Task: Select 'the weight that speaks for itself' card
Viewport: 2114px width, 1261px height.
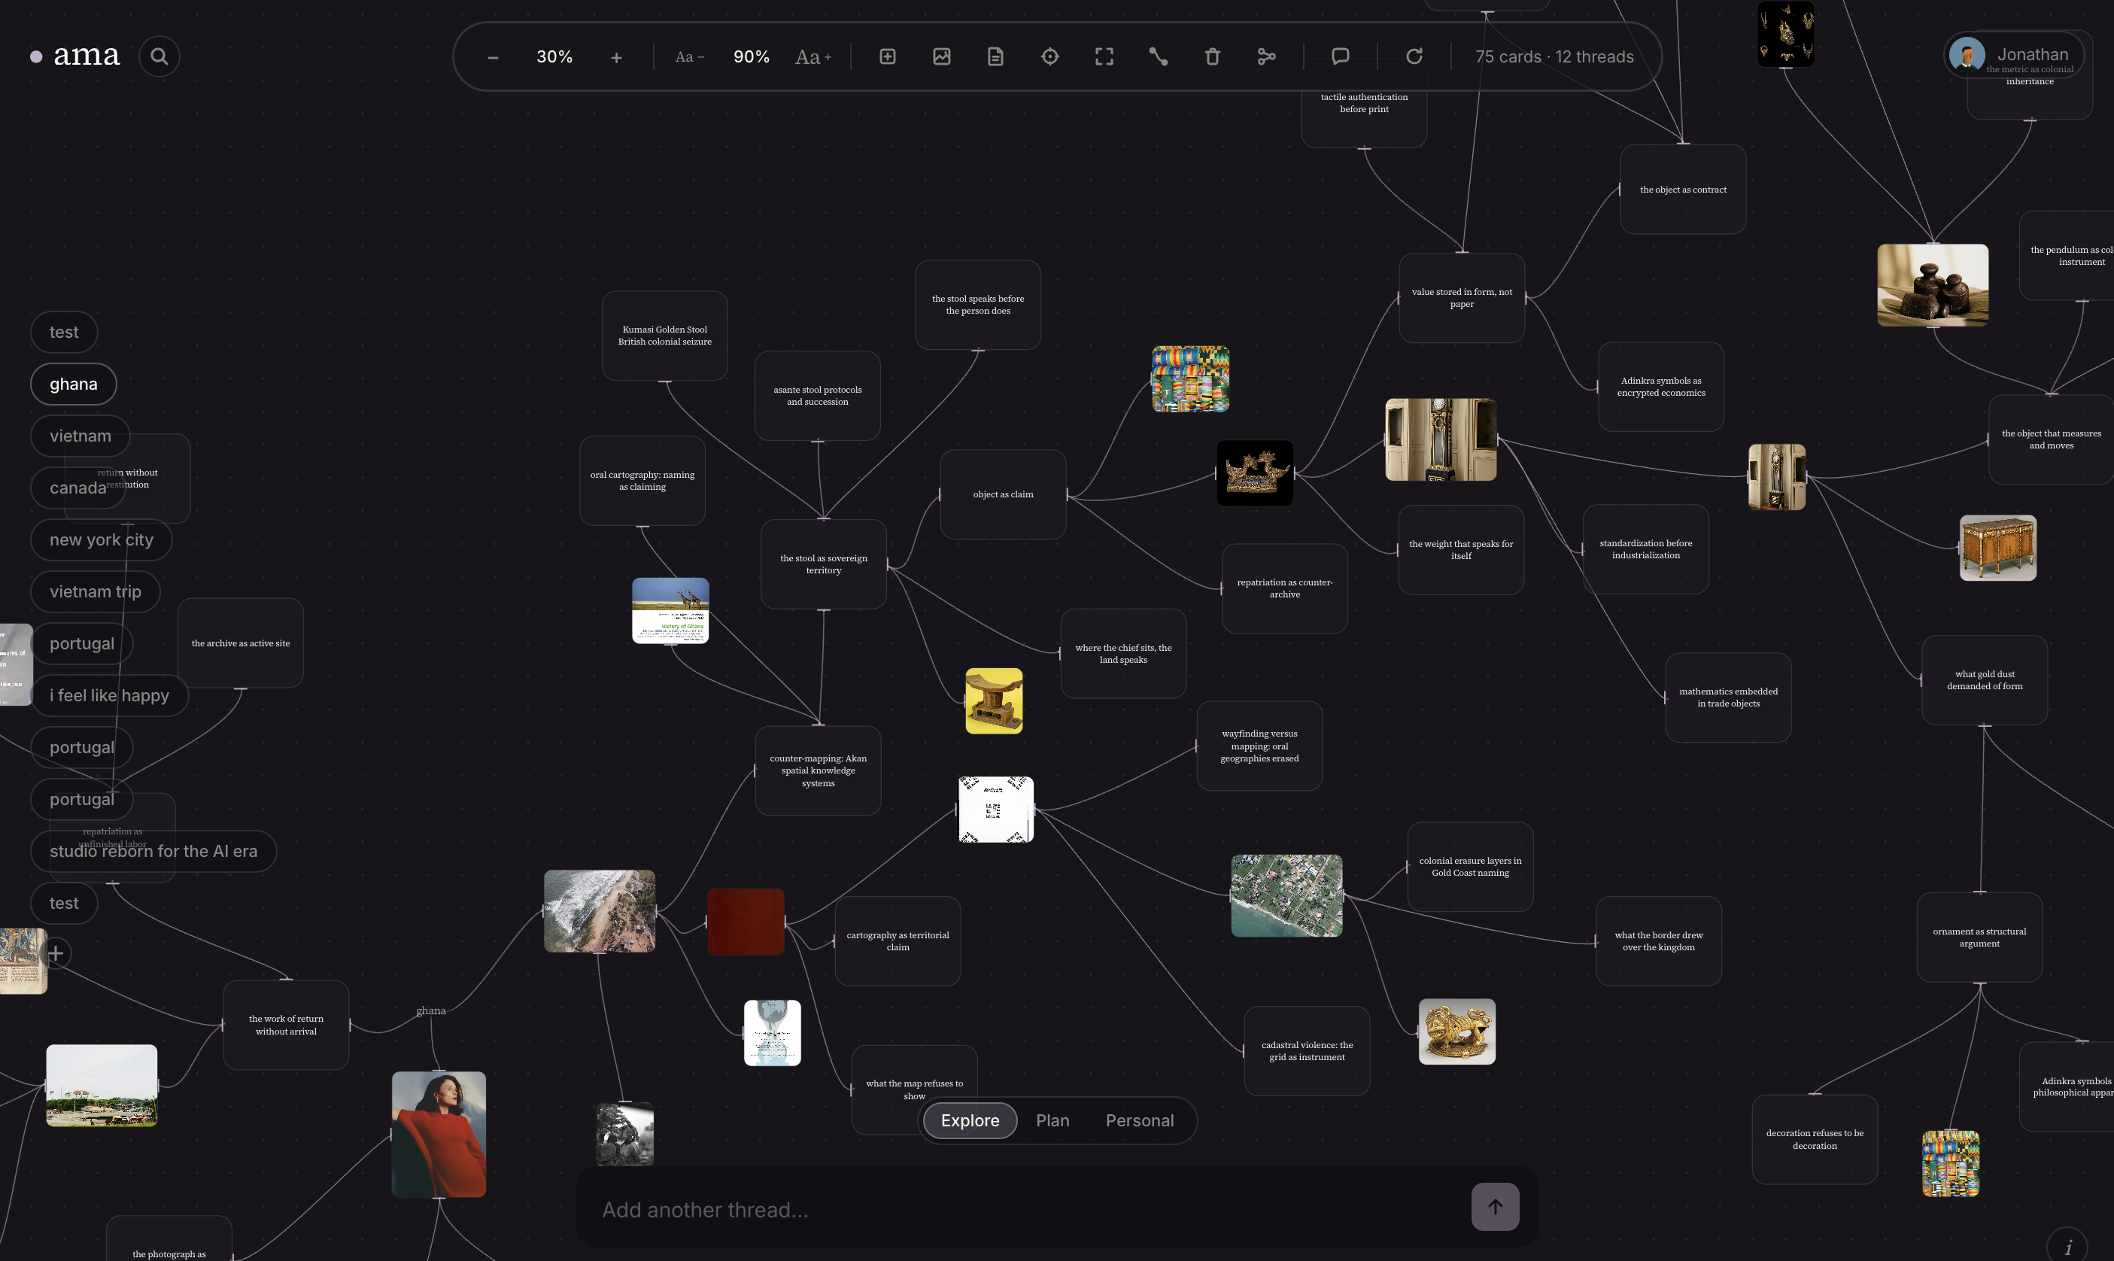Action: tap(1462, 550)
